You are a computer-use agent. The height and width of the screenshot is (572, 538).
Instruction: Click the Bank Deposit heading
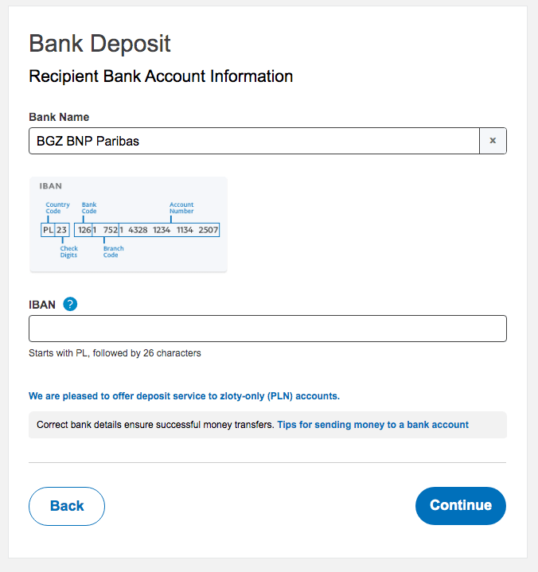[99, 43]
